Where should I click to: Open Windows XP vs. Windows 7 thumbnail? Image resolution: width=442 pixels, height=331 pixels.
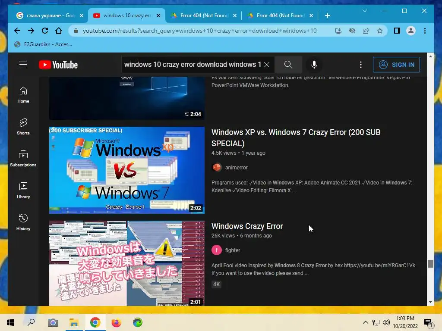127,170
